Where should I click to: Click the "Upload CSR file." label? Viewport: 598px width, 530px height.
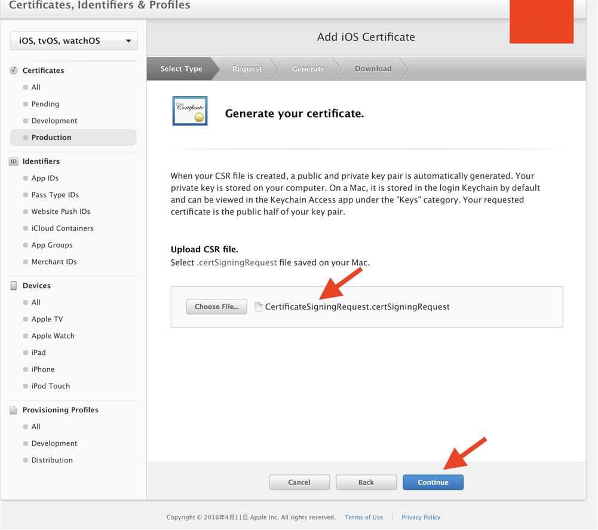204,250
